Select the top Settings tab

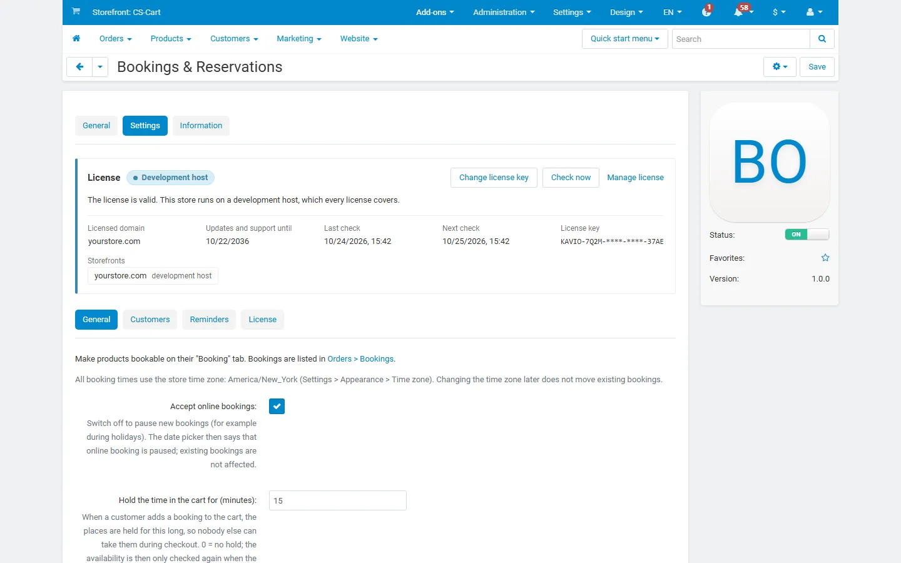pos(145,126)
